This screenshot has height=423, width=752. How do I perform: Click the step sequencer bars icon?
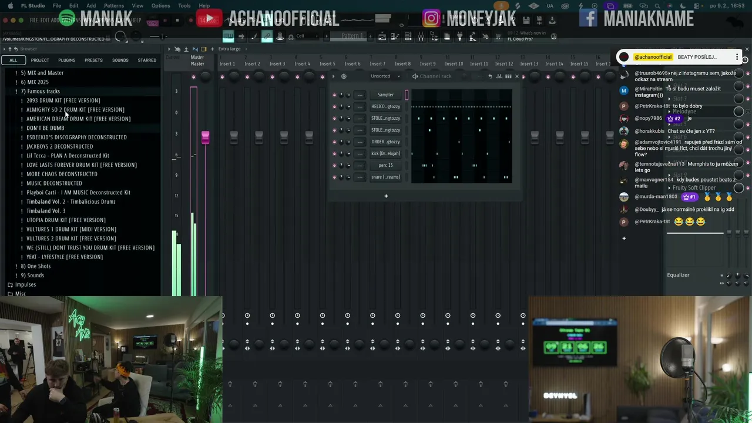point(508,76)
